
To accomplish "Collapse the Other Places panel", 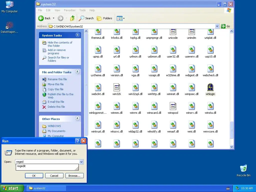I will click(x=77, y=118).
